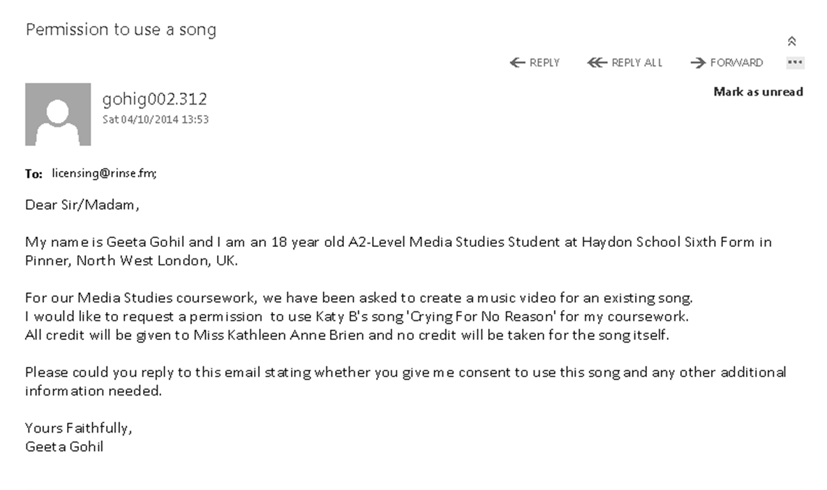Click the Reply All double-arrow icon
The width and height of the screenshot is (827, 490).
597,62
